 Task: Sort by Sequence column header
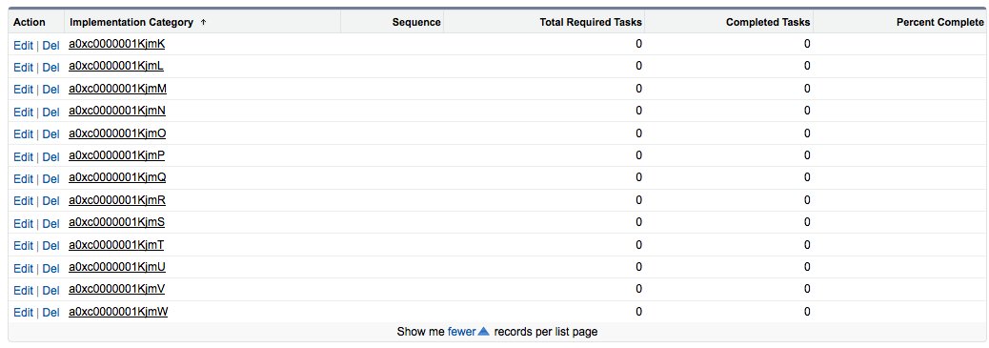(x=416, y=22)
